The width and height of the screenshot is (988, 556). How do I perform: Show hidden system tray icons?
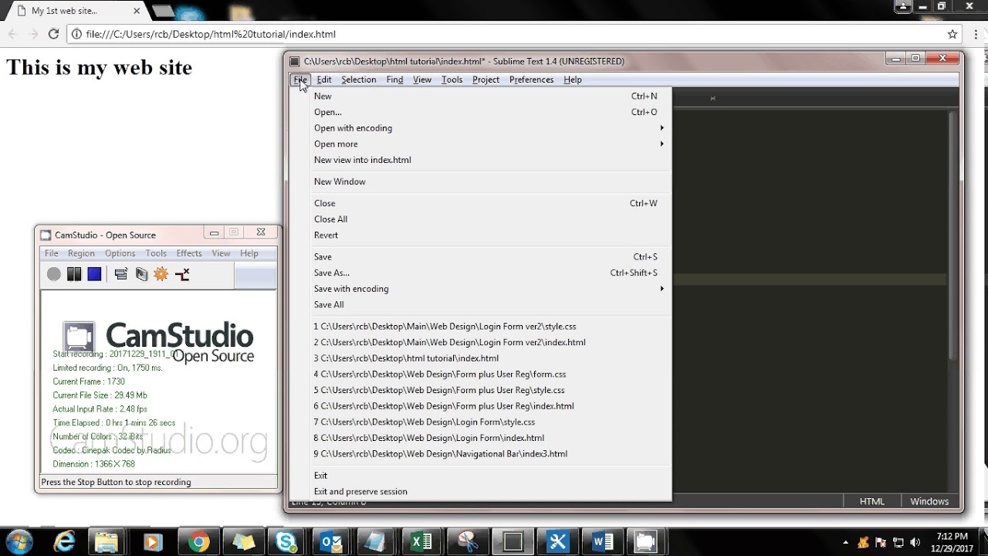846,543
